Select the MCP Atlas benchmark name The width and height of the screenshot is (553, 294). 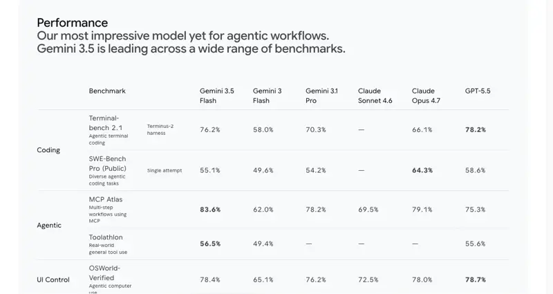pyautogui.click(x=106, y=199)
